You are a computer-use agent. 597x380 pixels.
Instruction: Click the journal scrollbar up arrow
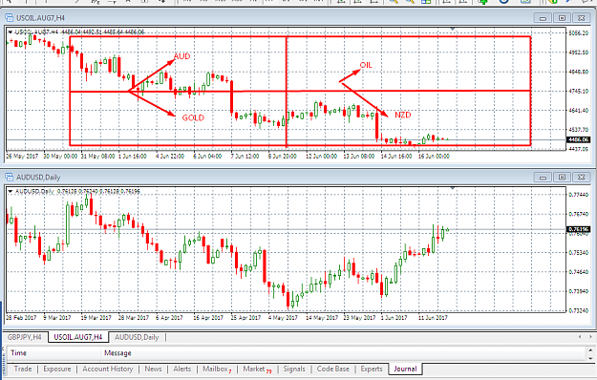tap(590, 350)
